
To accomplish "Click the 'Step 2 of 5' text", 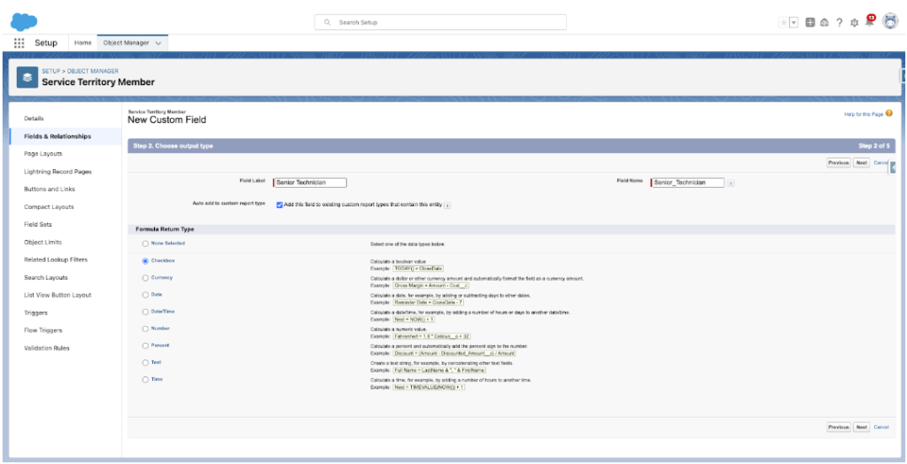I will [874, 146].
